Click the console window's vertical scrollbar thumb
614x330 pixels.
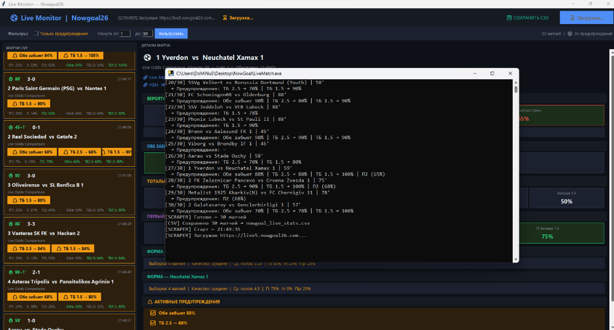coord(516,89)
